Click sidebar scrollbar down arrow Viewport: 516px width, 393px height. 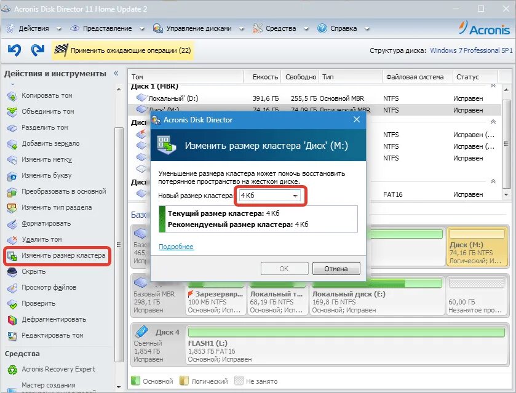119,387
